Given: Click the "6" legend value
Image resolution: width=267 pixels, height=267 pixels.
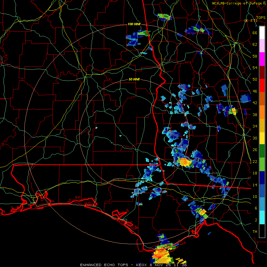Looking at the screenshot, I should tap(256, 208).
